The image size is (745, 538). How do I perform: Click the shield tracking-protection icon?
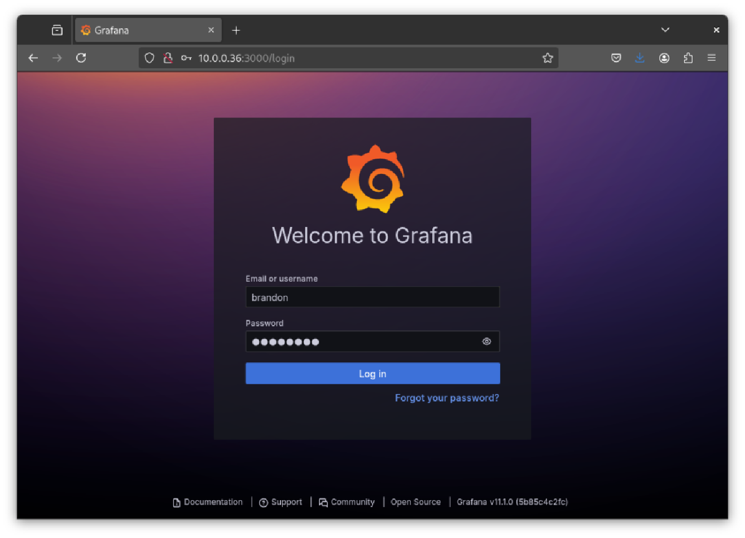[x=149, y=58]
